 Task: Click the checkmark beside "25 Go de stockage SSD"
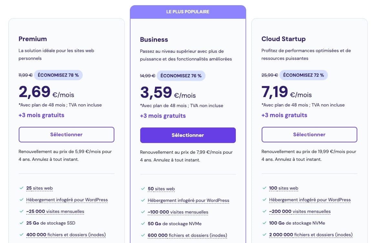click(x=22, y=223)
